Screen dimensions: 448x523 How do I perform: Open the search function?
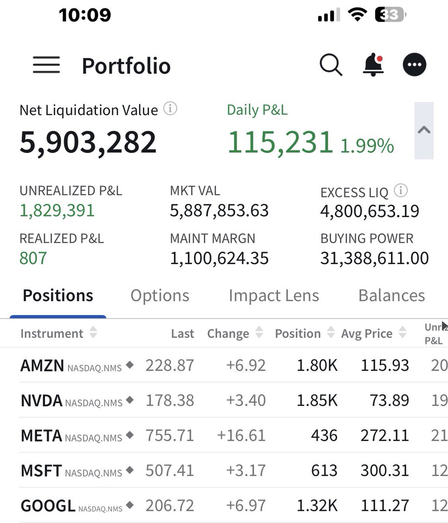point(330,65)
